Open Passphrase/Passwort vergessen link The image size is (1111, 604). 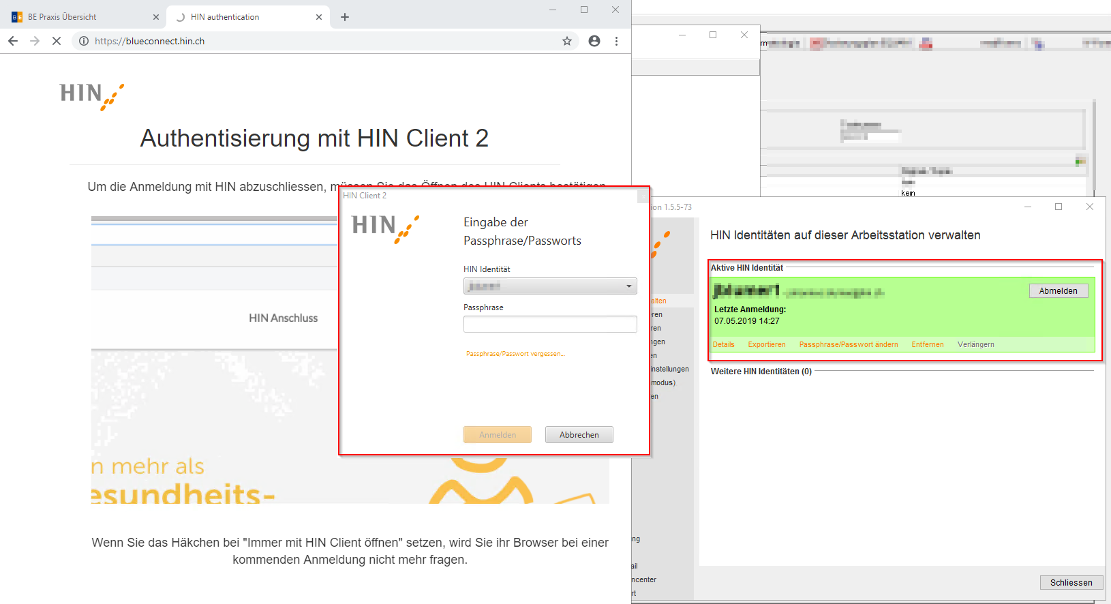point(515,354)
